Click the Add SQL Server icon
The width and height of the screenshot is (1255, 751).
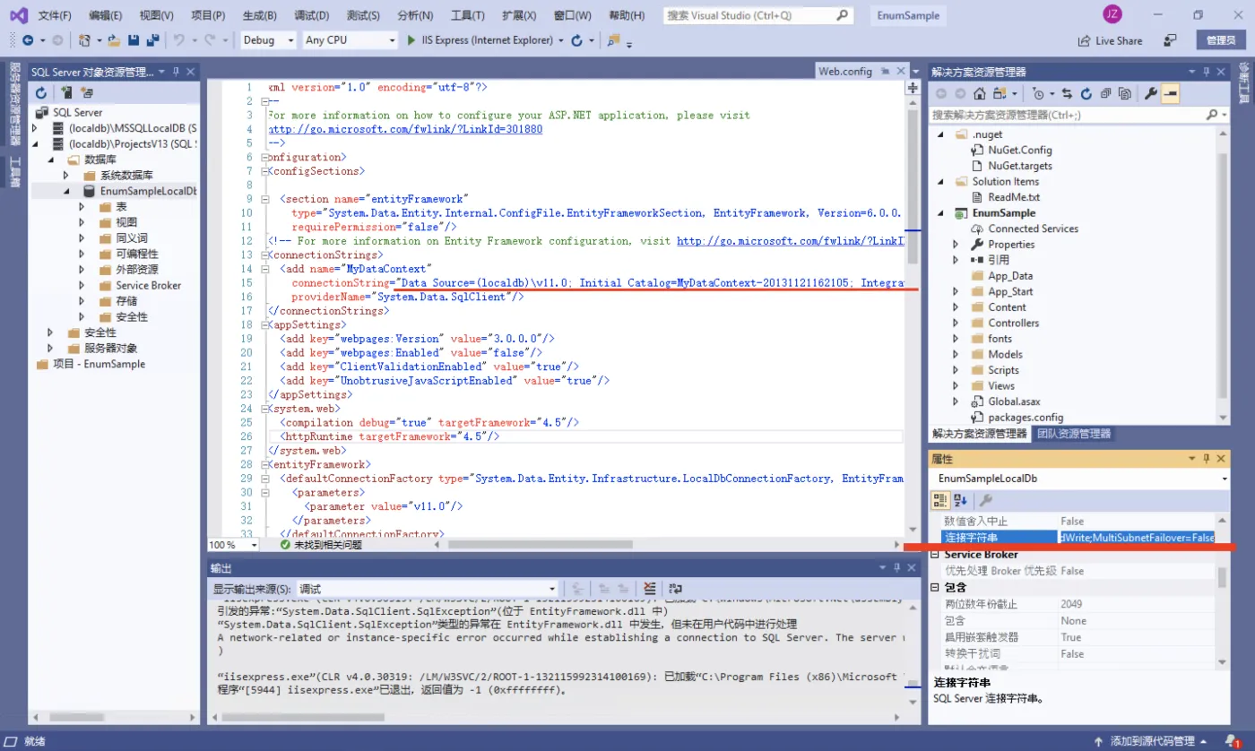coord(66,92)
